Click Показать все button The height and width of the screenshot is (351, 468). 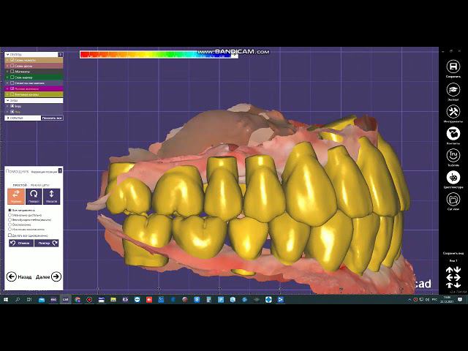click(52, 118)
